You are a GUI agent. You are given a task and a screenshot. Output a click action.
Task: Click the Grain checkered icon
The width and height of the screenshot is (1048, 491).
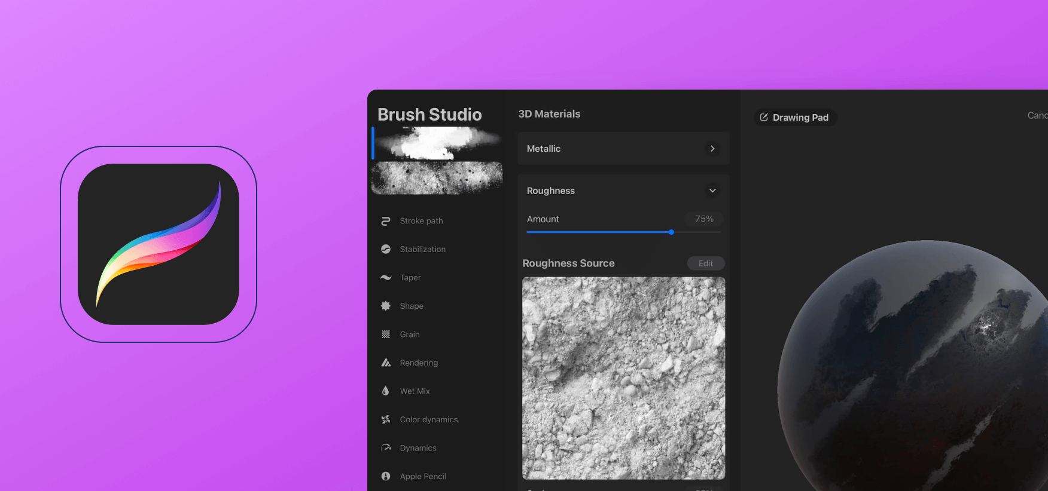386,335
